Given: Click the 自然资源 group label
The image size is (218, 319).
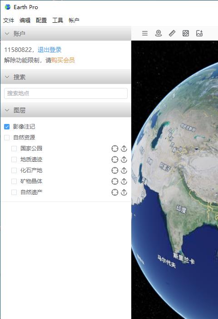Looking at the screenshot, I should click(24, 138).
